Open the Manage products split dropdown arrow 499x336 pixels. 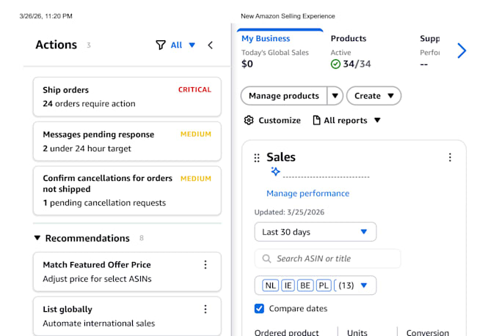click(335, 96)
